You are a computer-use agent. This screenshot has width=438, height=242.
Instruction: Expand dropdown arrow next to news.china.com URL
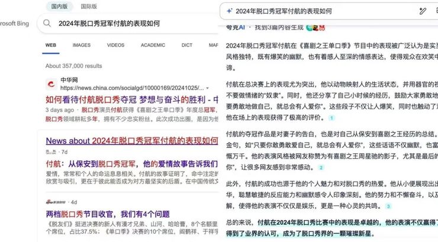coord(207,88)
